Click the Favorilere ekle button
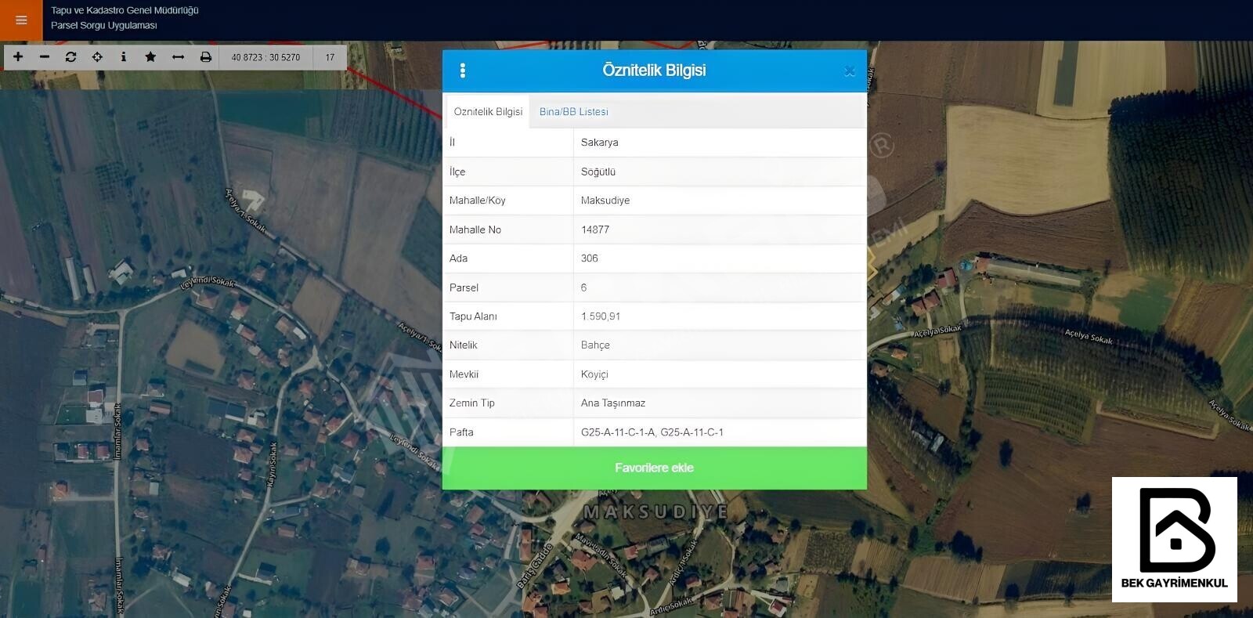Image resolution: width=1253 pixels, height=618 pixels. coord(655,468)
